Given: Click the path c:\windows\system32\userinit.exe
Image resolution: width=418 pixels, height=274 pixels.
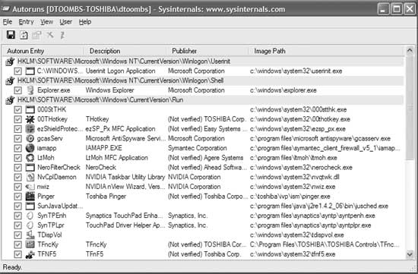Looking at the screenshot, I should [x=296, y=71].
